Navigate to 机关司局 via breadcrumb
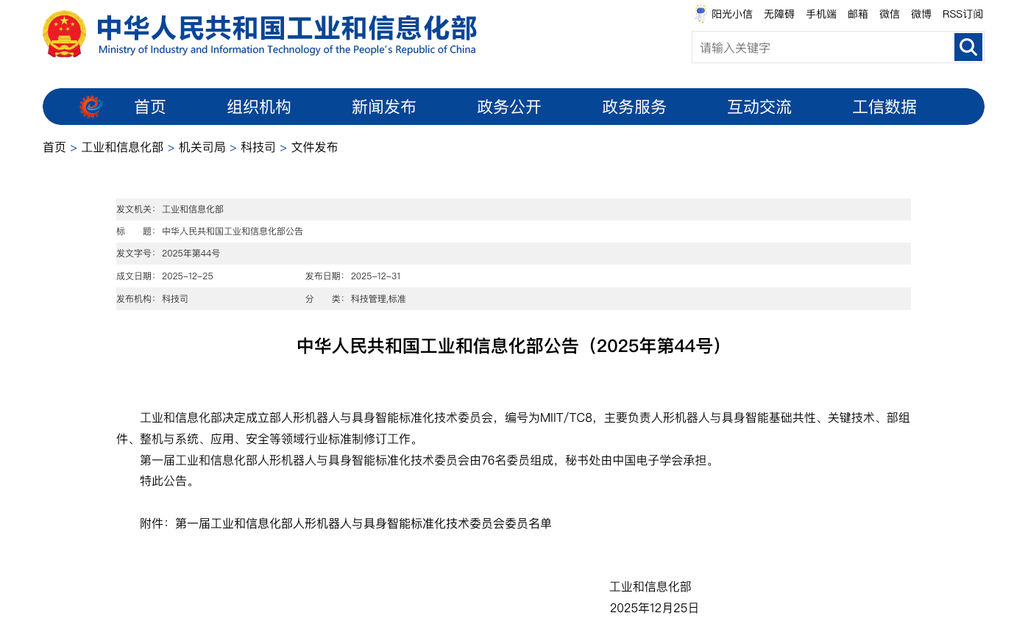The width and height of the screenshot is (1014, 635). tap(202, 147)
